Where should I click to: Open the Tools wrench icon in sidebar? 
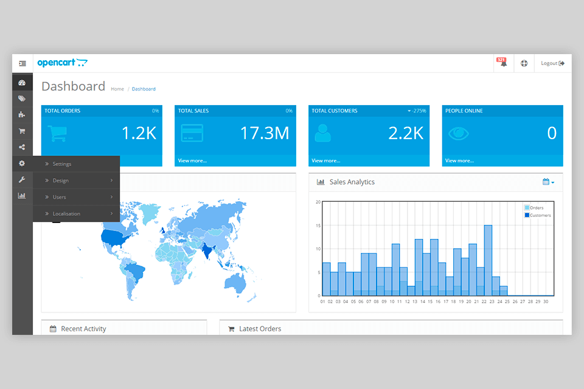point(22,179)
